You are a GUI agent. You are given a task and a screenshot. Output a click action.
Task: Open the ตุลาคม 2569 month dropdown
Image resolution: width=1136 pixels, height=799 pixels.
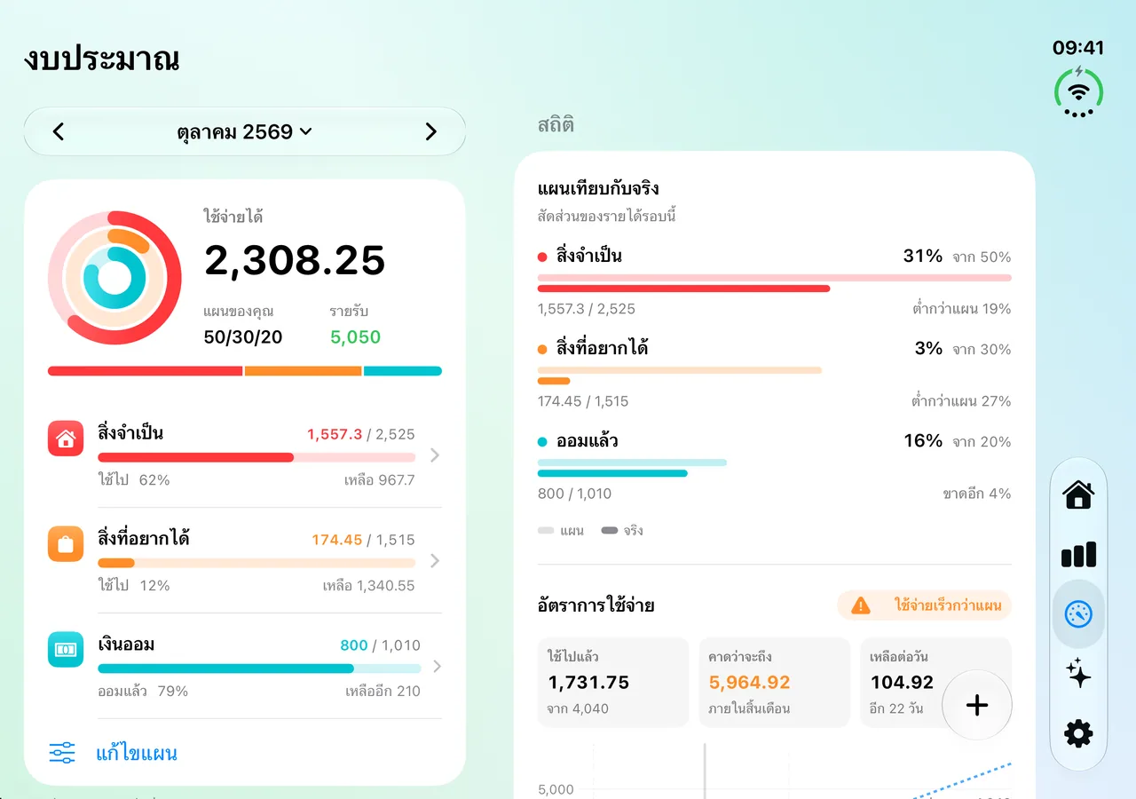(x=244, y=132)
